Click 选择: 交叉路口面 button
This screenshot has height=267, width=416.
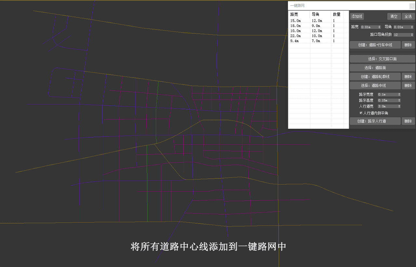382,59
